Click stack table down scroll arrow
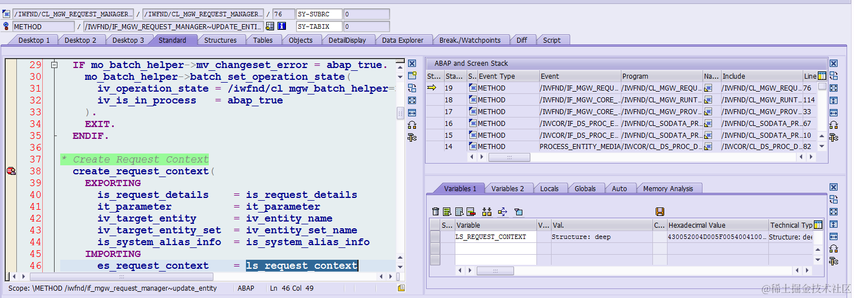Viewport: 855px width, 298px height. [x=822, y=146]
